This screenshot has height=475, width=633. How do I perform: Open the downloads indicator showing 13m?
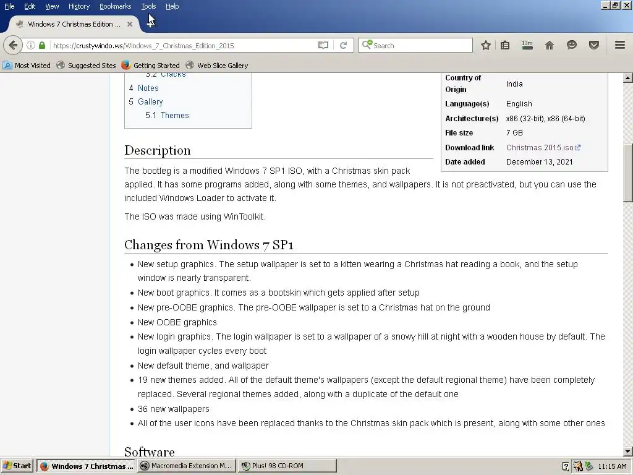pos(527,45)
